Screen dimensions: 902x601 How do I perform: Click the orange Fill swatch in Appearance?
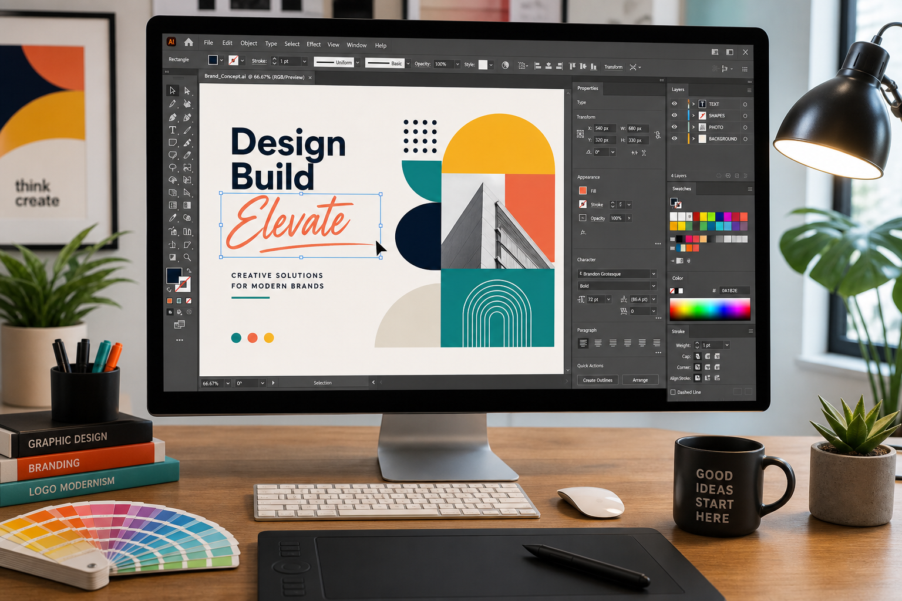[x=583, y=191]
